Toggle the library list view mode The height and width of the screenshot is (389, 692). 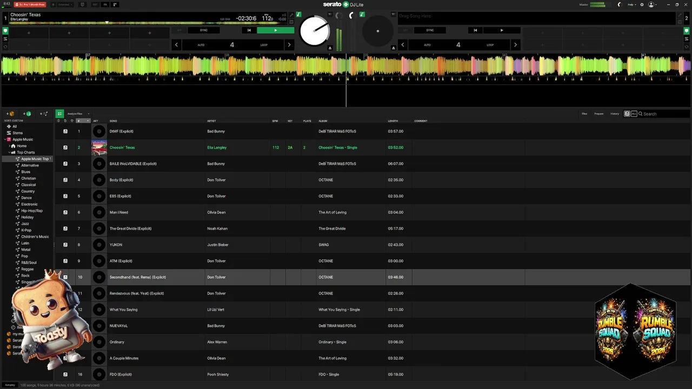click(59, 114)
